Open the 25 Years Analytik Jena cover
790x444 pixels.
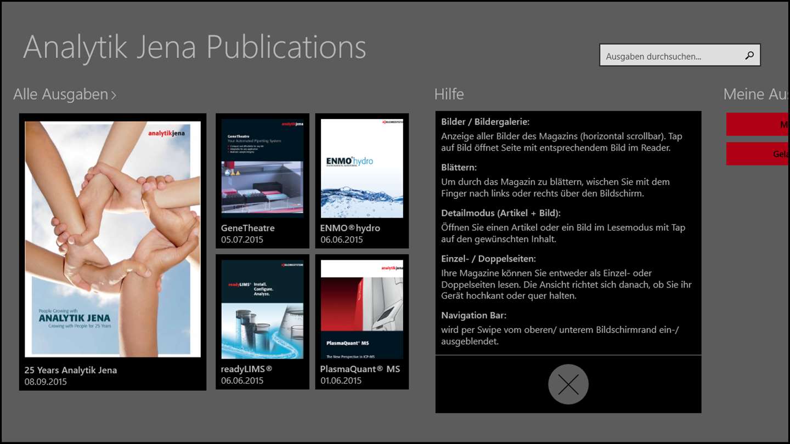point(113,239)
